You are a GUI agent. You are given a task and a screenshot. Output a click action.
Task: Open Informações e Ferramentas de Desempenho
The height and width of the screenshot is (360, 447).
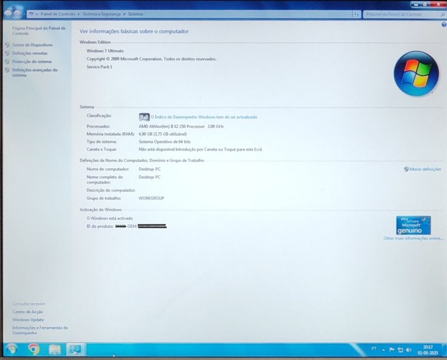(x=40, y=330)
